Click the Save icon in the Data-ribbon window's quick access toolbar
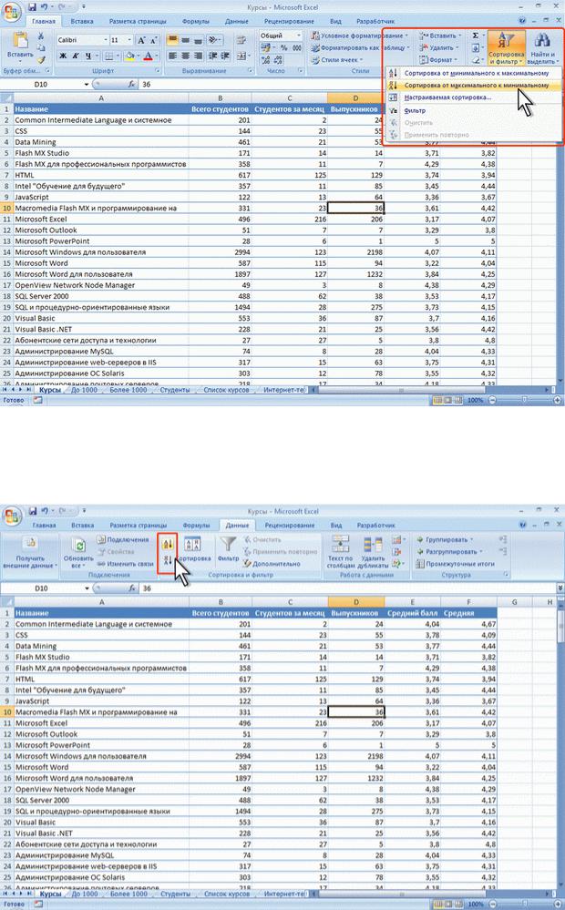 tap(33, 511)
